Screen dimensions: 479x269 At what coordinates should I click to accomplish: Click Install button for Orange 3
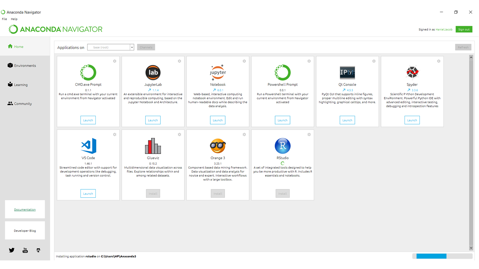point(218,194)
